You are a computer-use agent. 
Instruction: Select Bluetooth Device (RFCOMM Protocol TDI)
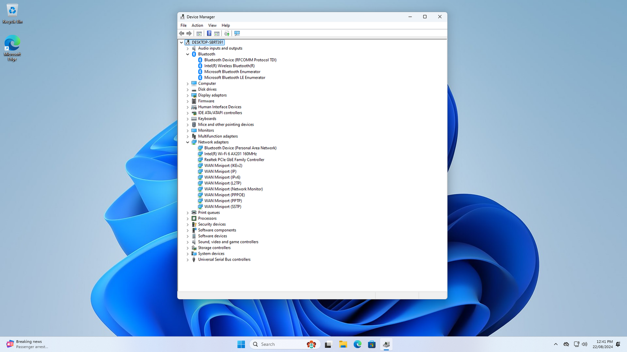point(240,60)
